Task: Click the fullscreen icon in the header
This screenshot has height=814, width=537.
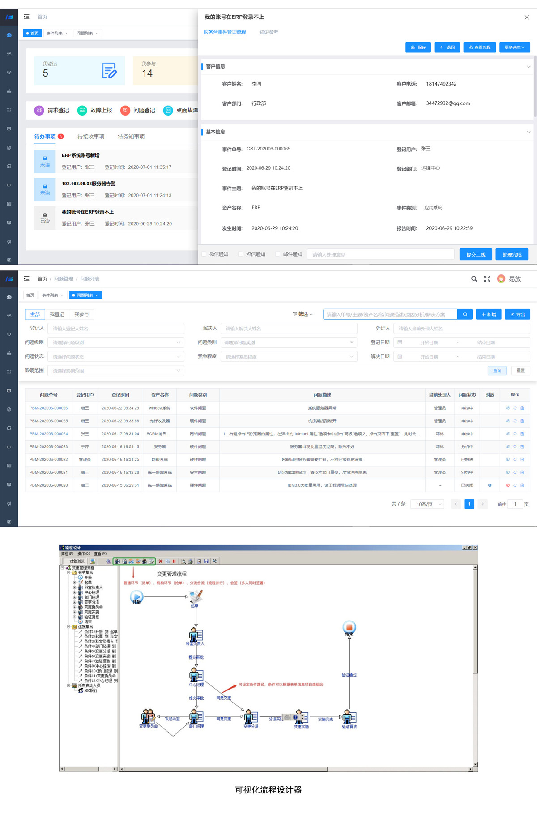Action: coord(487,279)
